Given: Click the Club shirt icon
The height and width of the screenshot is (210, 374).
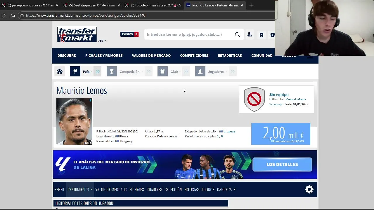Looking at the screenshot, I should tap(162, 71).
